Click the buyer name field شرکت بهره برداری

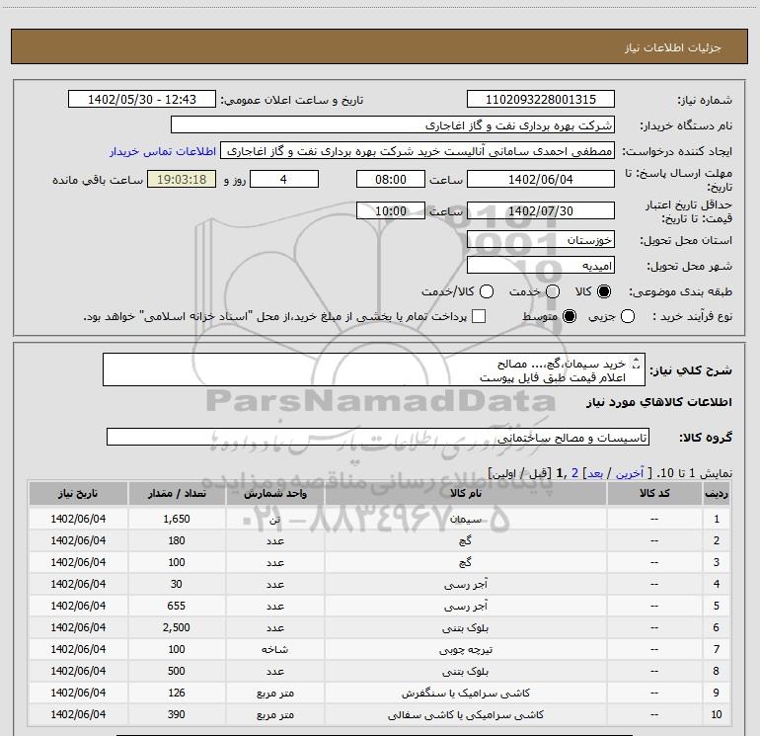(393, 125)
